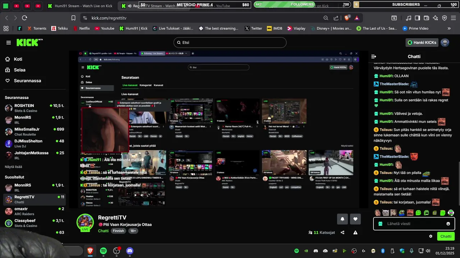
Task: Open the Kick sidebar hamburger menu
Action: pos(9,43)
